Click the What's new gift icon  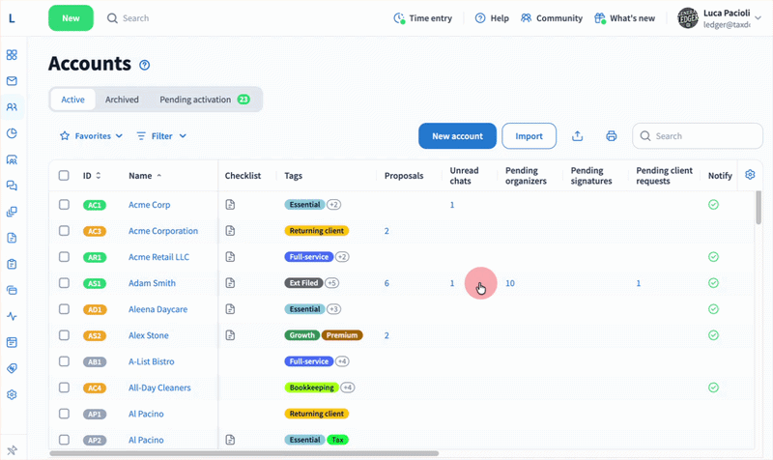pyautogui.click(x=600, y=18)
